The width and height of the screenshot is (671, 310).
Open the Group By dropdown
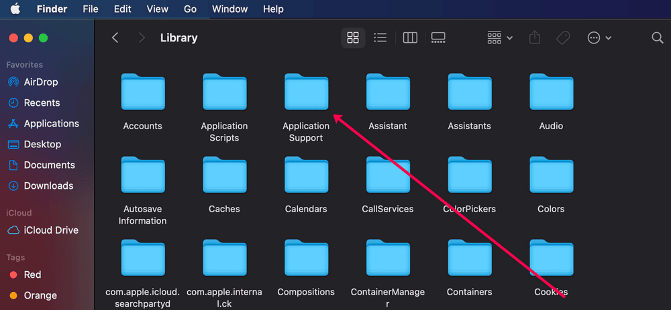(500, 38)
